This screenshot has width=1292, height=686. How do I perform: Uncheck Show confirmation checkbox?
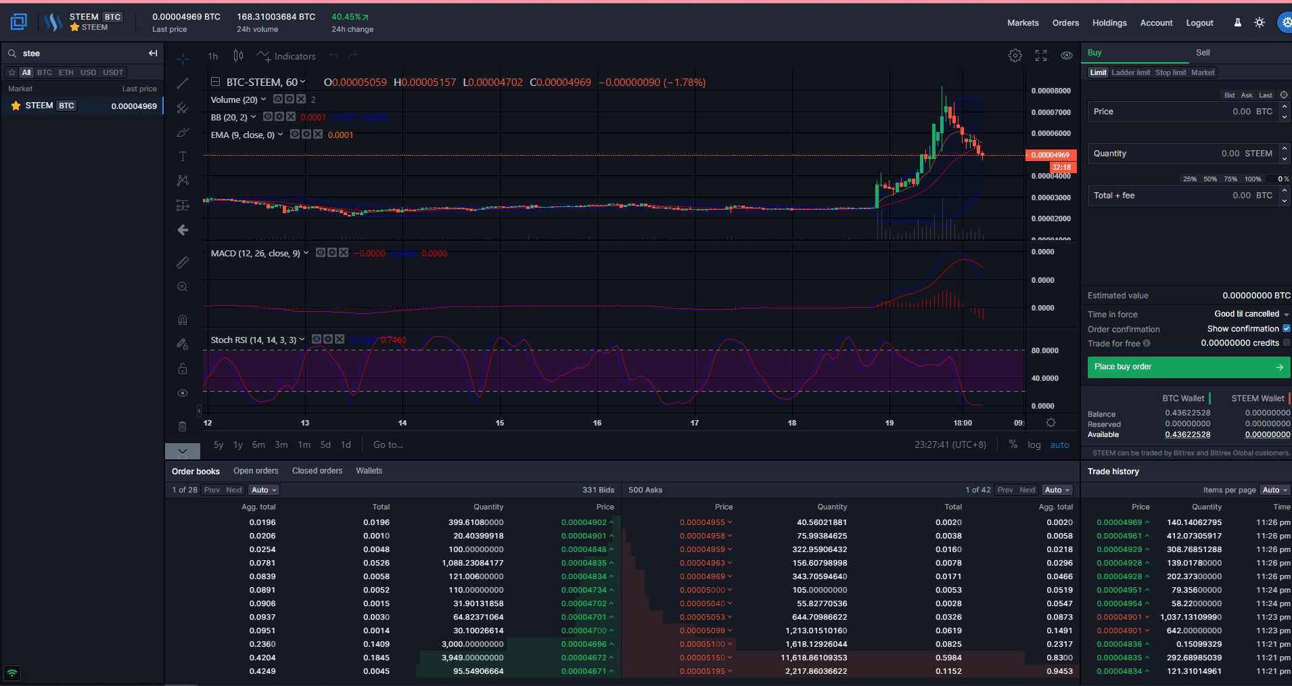coord(1287,328)
